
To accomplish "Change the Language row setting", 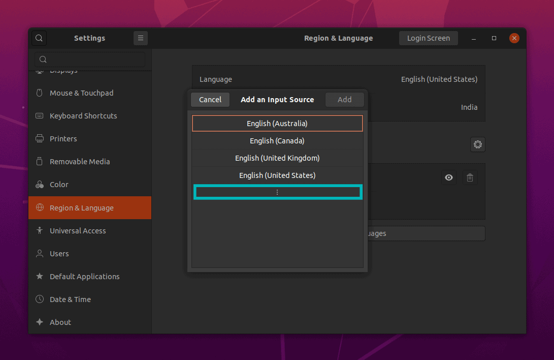I will point(338,79).
